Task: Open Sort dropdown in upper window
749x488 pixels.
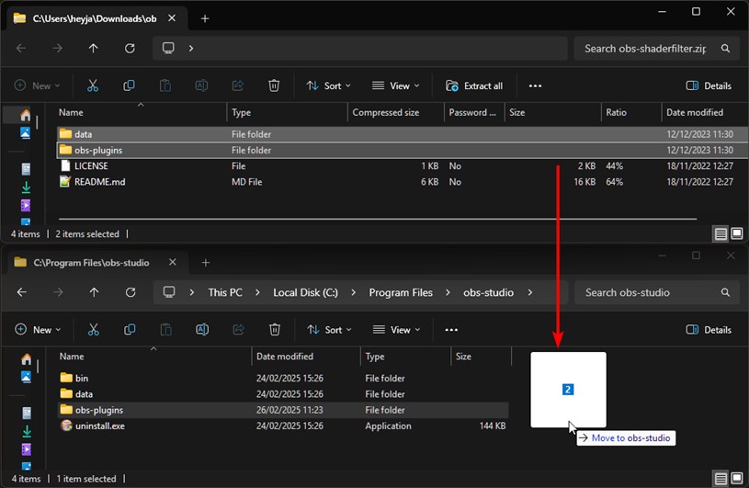Action: point(329,86)
